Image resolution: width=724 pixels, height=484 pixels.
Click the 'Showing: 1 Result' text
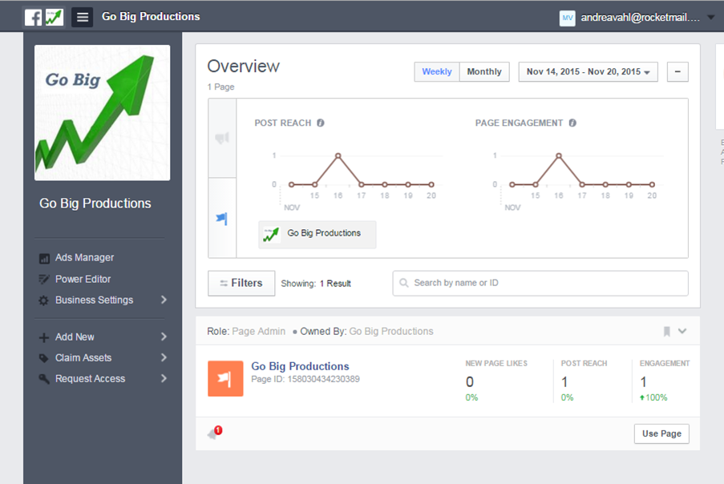tap(316, 284)
